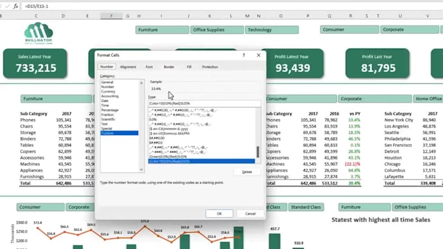The width and height of the screenshot is (443, 249).
Task: Switch to the Fill tab
Action: click(x=189, y=67)
